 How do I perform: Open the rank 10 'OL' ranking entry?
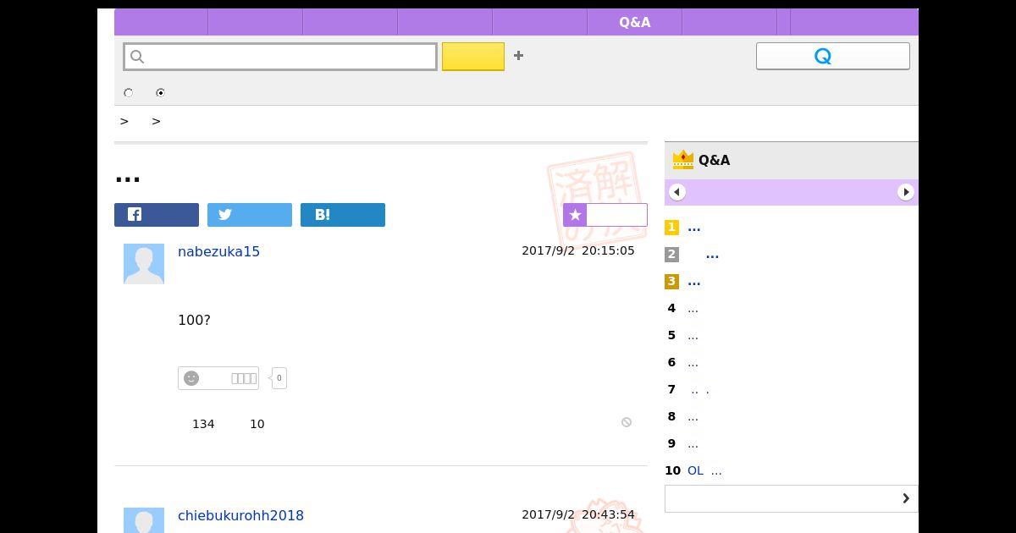(x=704, y=470)
